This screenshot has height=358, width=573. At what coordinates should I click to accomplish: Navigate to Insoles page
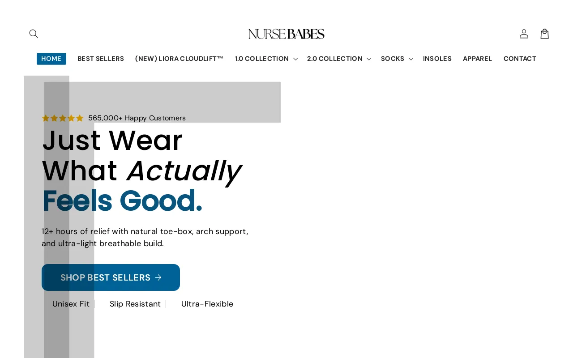[437, 59]
